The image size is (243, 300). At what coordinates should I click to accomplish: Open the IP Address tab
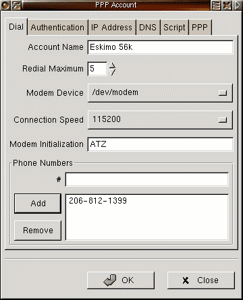112,28
